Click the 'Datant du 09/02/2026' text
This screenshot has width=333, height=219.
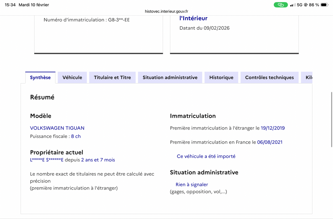[205, 28]
